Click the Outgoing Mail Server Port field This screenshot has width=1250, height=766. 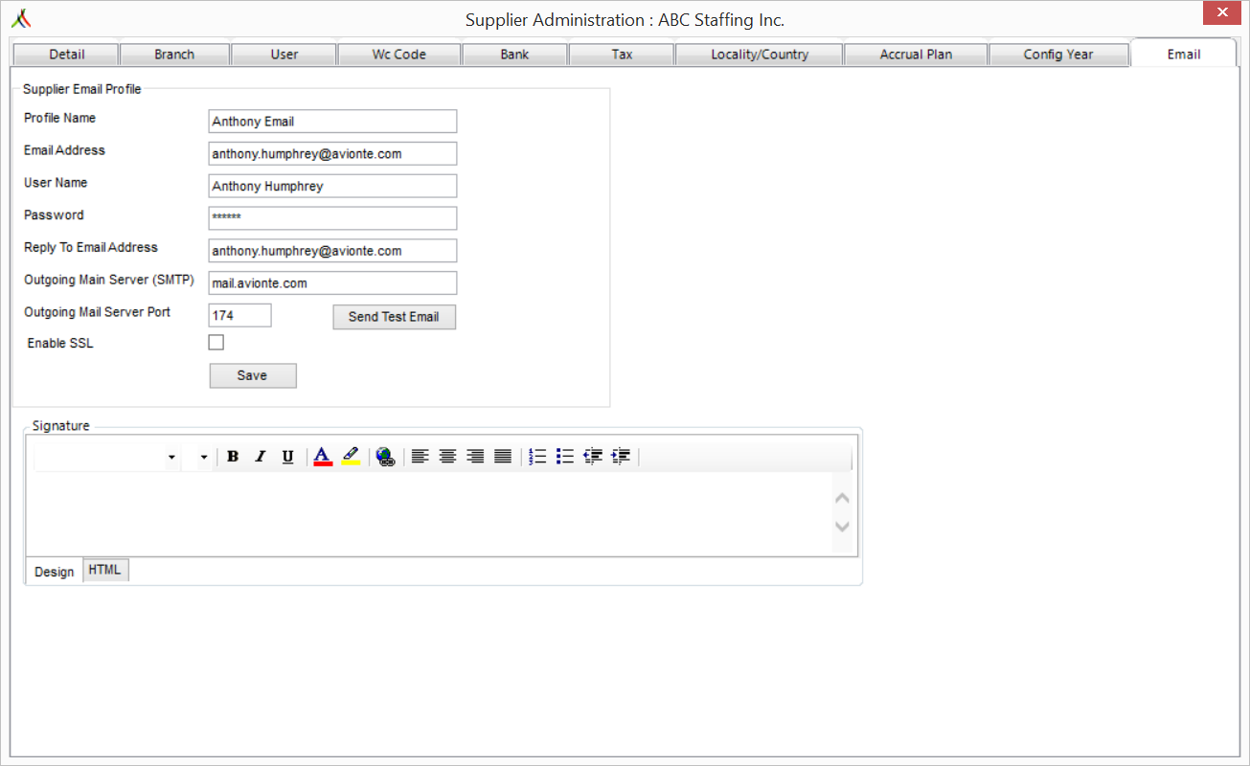point(239,315)
